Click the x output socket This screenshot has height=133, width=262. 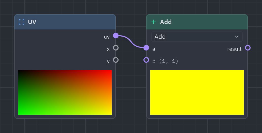(x=116, y=48)
